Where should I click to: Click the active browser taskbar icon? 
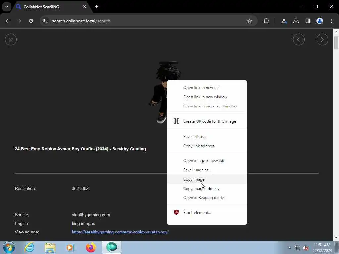click(112, 247)
